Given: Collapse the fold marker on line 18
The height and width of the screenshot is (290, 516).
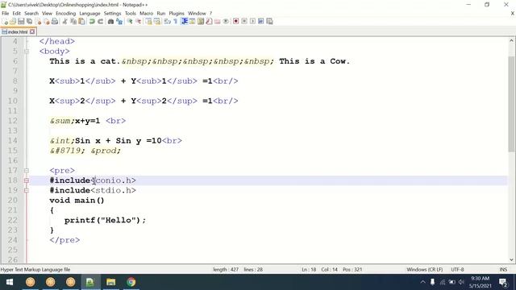Looking at the screenshot, I should click(x=27, y=180).
